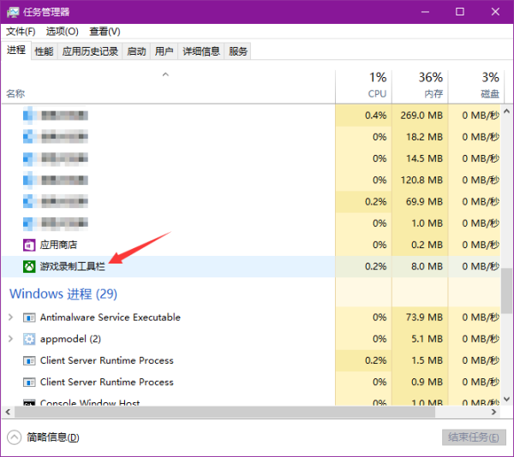This screenshot has height=457, width=514.
Task: Open the 启动 tab
Action: (x=136, y=51)
